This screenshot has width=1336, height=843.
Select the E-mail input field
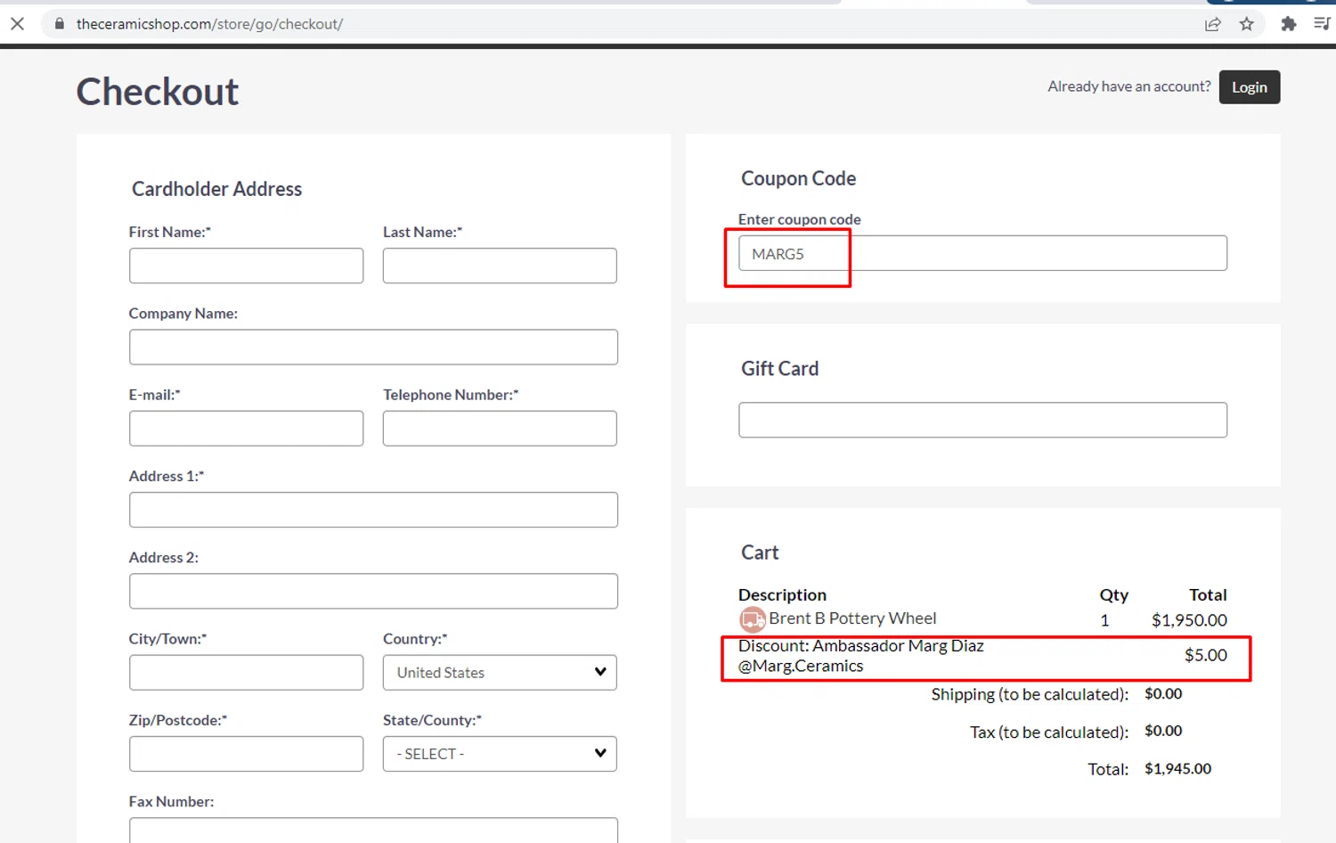coord(246,429)
